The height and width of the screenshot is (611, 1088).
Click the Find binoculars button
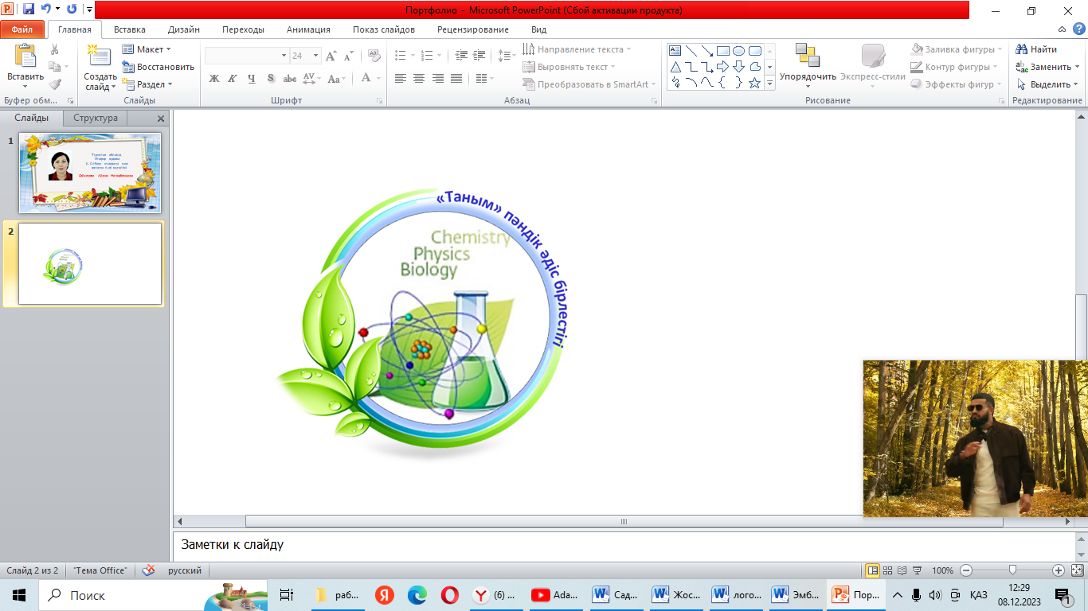point(1037,49)
